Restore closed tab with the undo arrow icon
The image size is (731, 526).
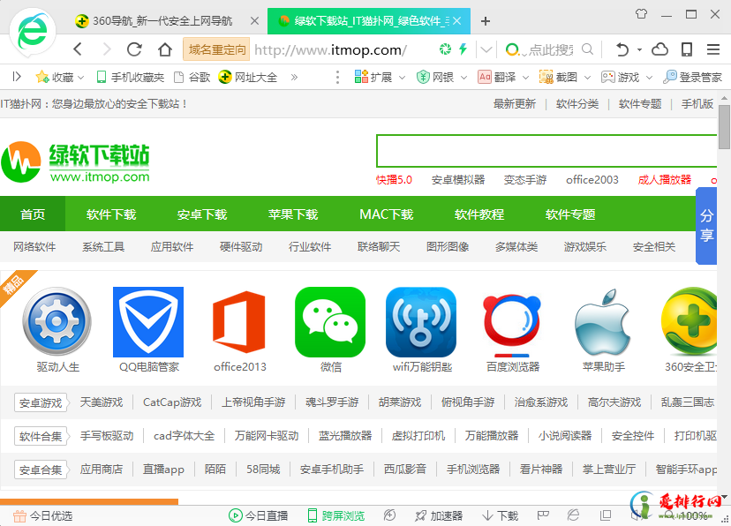[622, 49]
